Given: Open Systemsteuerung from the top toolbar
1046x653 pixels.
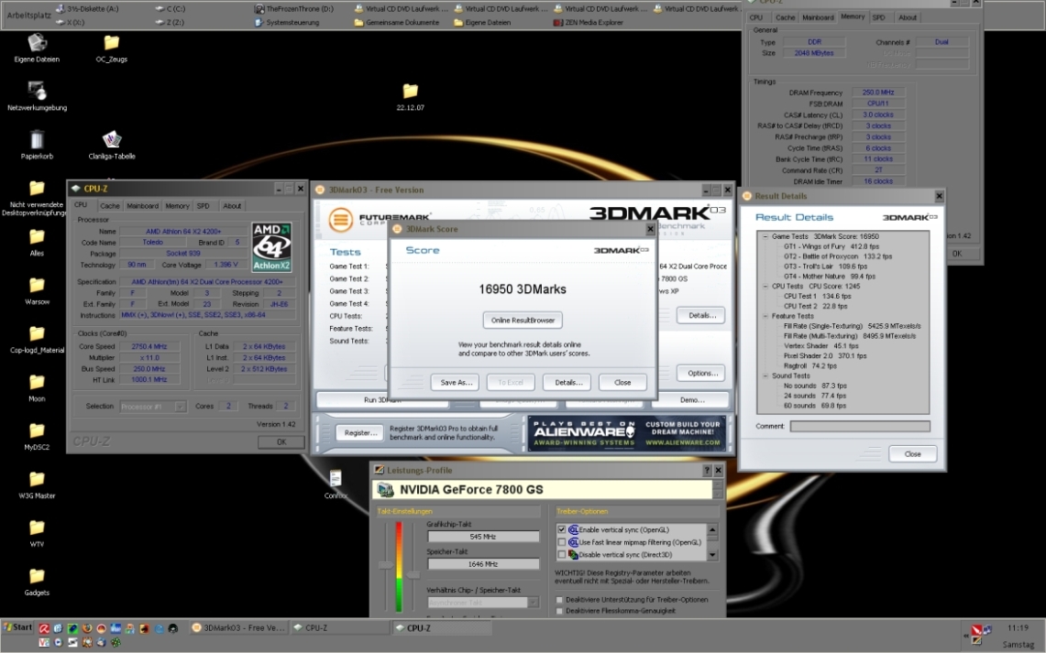Looking at the screenshot, I should (x=287, y=22).
